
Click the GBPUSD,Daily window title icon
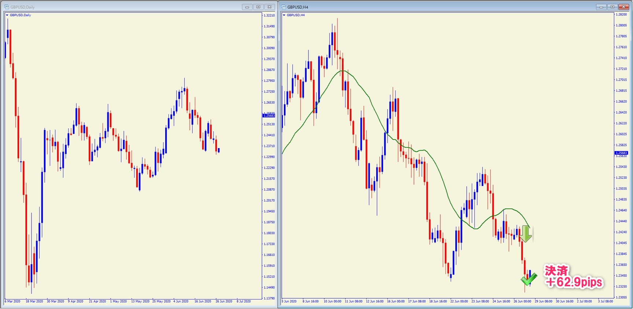pos(7,7)
